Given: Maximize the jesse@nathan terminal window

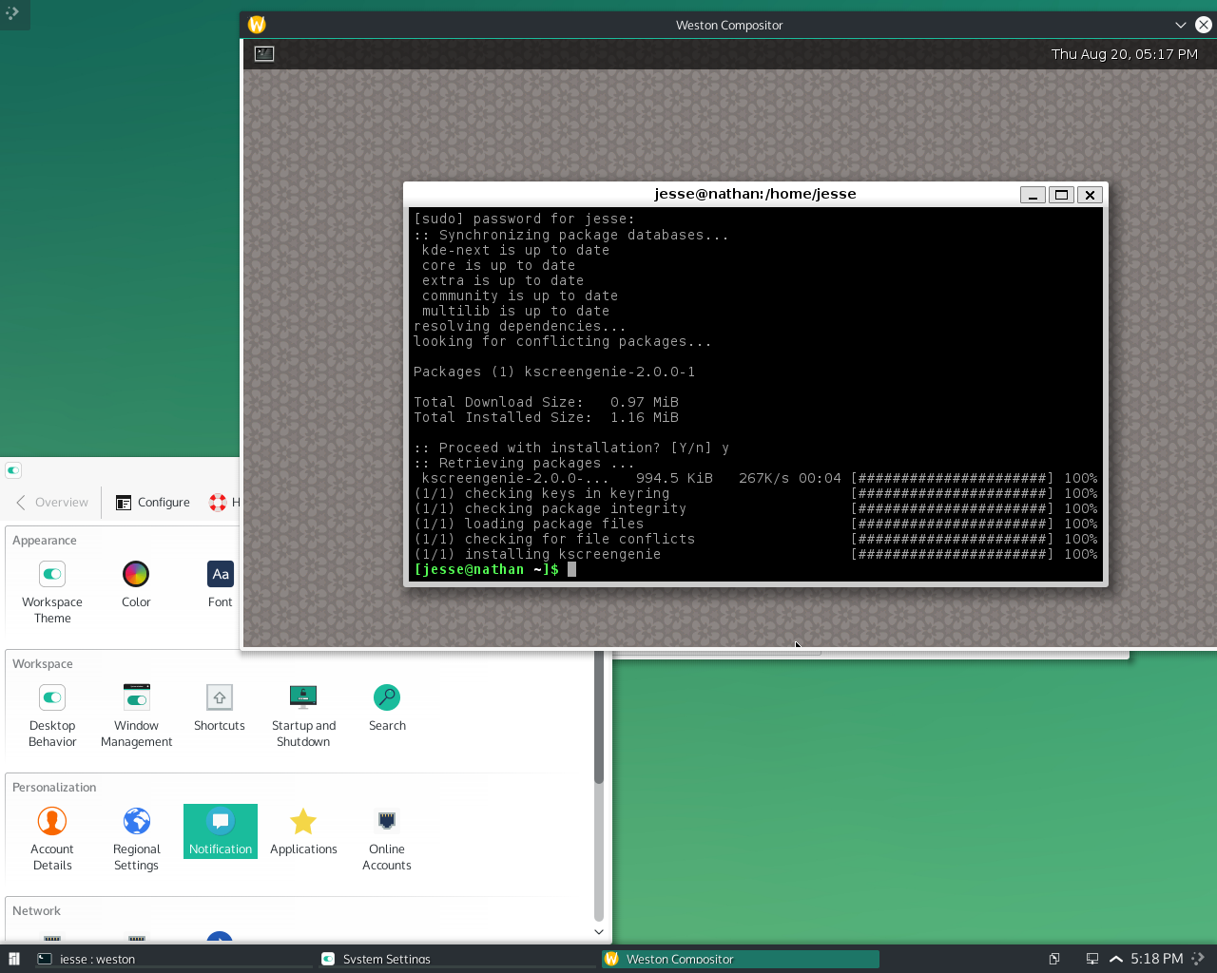Looking at the screenshot, I should 1061,195.
